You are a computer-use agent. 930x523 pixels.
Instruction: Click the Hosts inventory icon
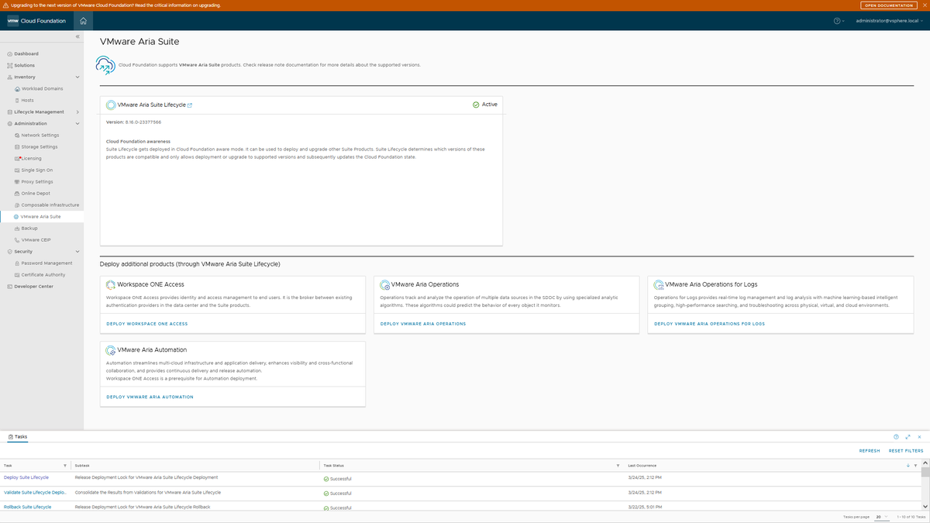(x=17, y=100)
